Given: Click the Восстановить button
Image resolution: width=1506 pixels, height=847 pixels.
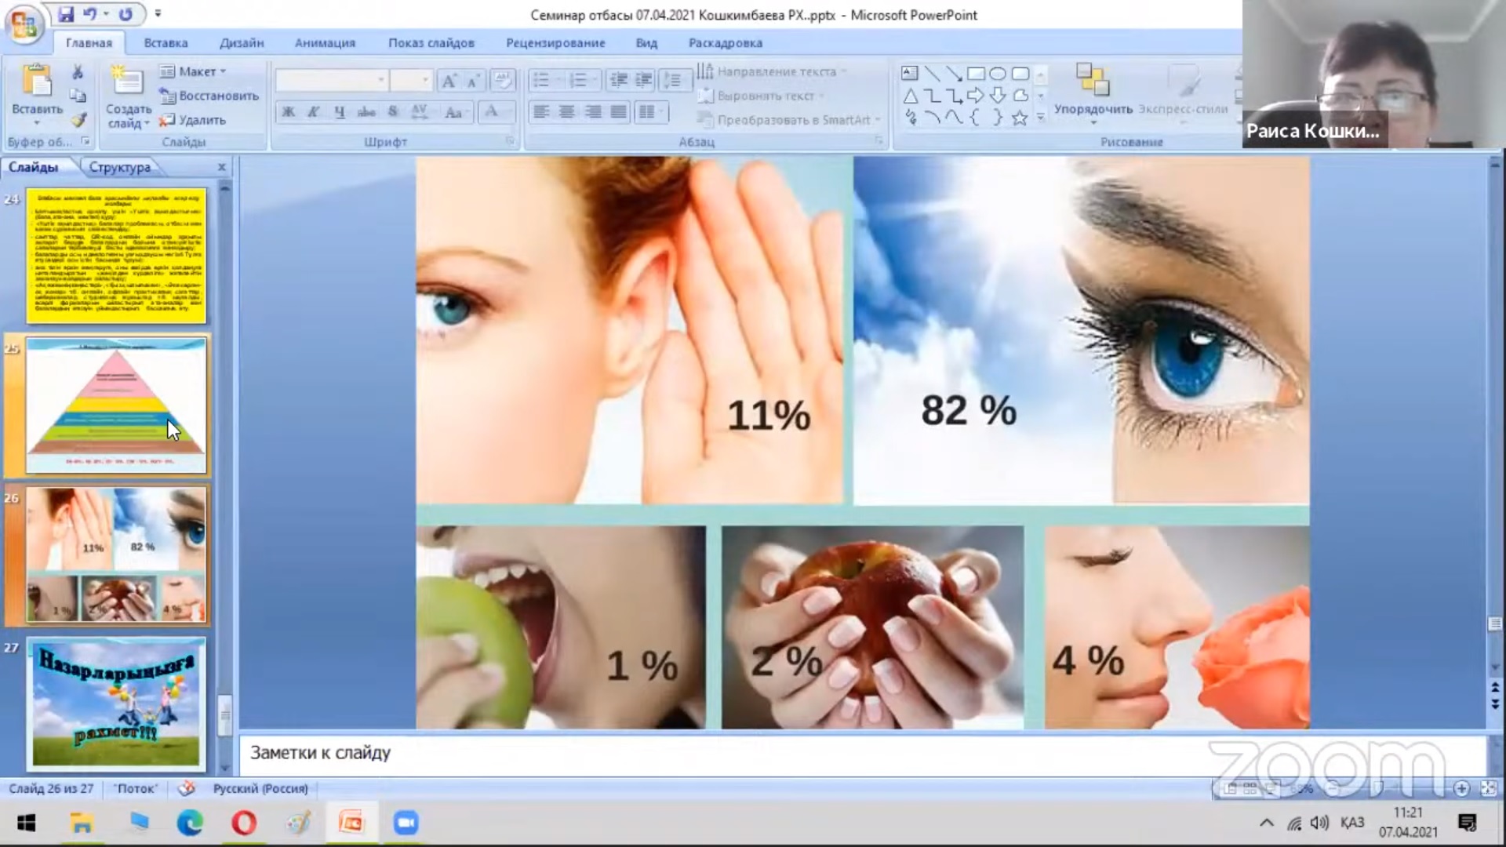Looking at the screenshot, I should (209, 96).
